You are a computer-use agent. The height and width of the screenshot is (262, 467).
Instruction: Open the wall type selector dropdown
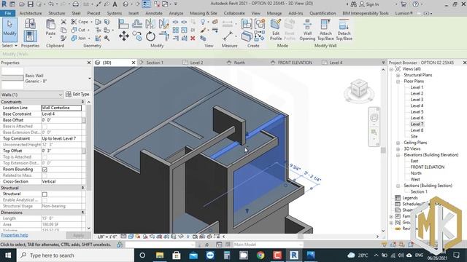coord(90,79)
